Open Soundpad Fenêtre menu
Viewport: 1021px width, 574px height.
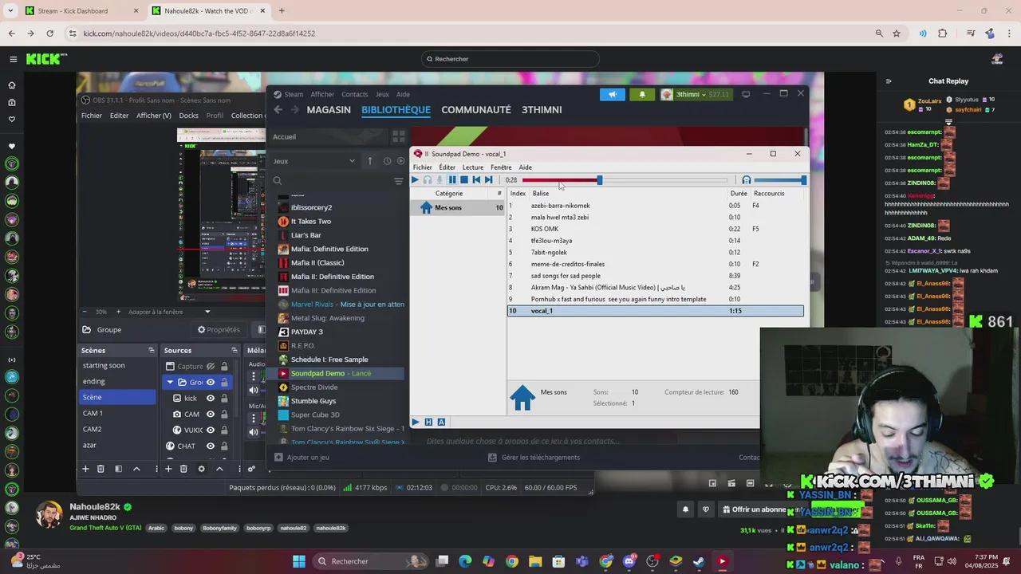coord(501,167)
